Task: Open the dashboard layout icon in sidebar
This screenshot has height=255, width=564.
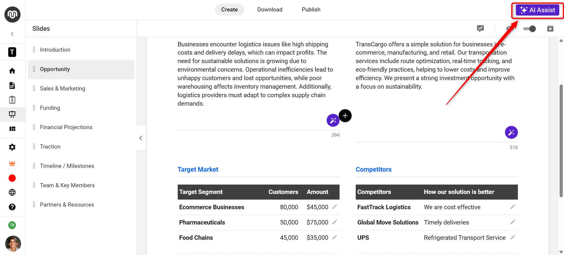Action: (x=12, y=129)
